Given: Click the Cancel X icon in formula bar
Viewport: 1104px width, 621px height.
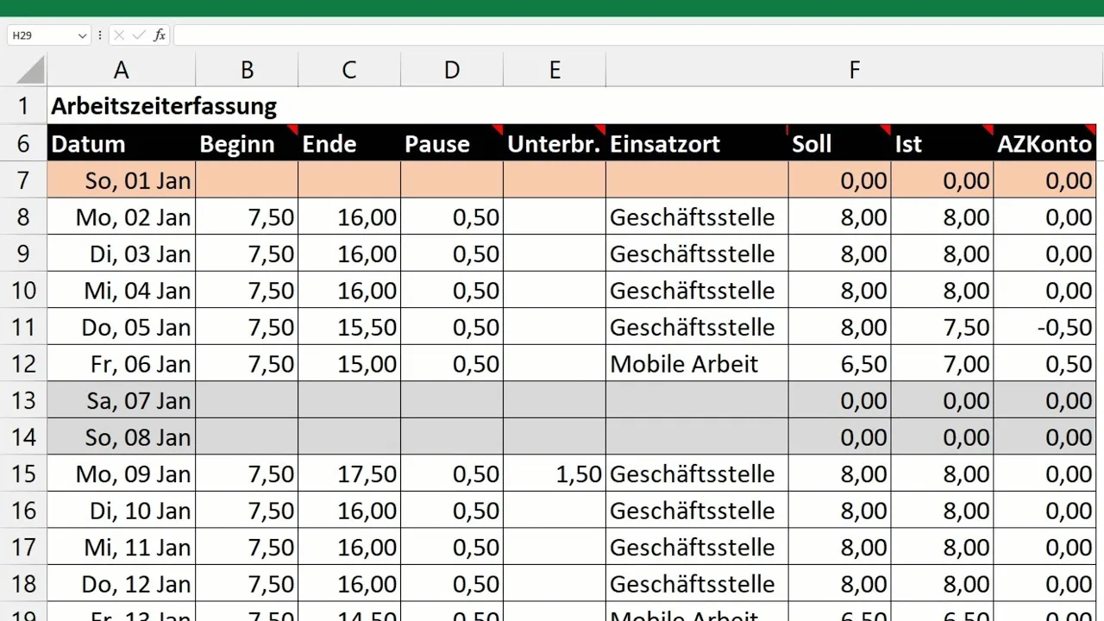Looking at the screenshot, I should click(119, 35).
